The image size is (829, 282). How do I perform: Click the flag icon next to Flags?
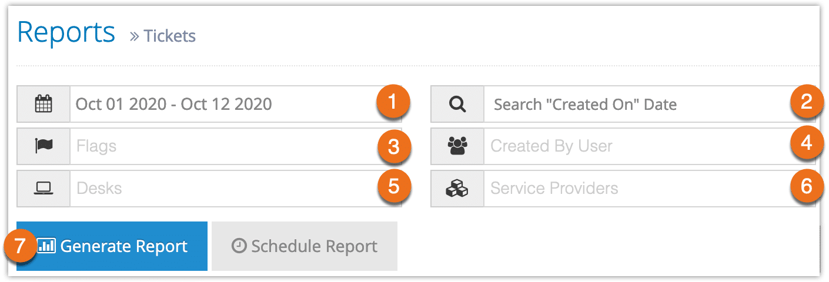[44, 146]
